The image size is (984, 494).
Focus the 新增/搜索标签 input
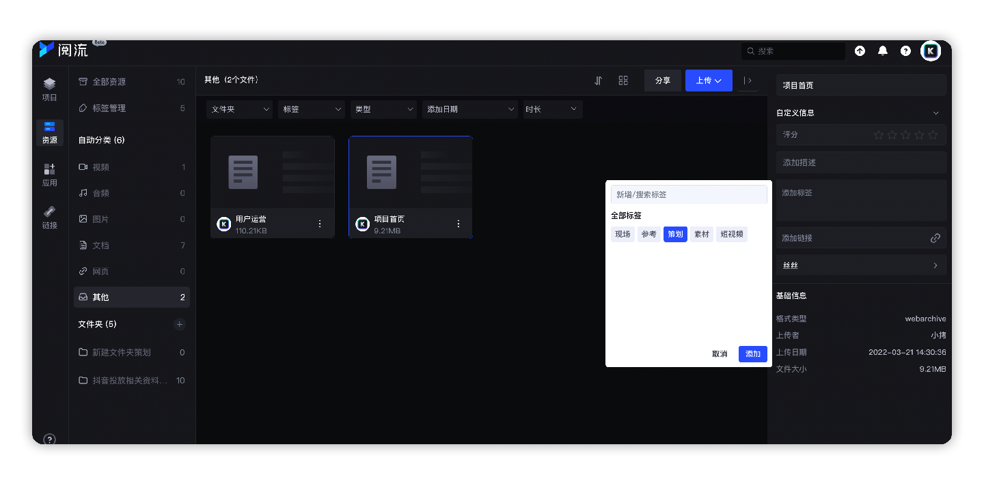pos(689,194)
